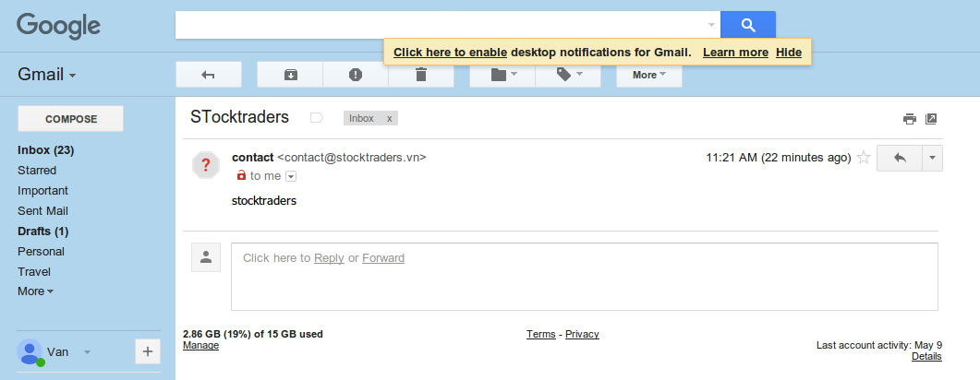
Task: Open the Labels tag dropdown
Action: click(x=568, y=75)
